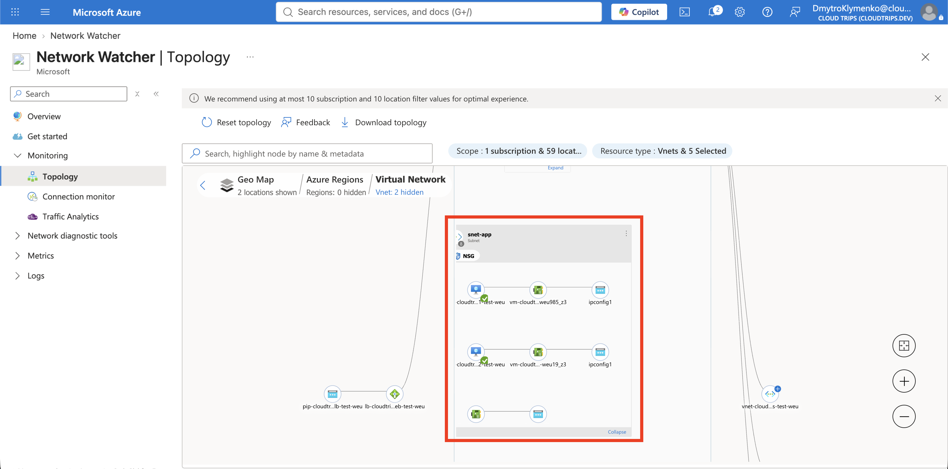
Task: Select the vm-cloudt...weu985_z3 NIC node
Action: coord(538,290)
